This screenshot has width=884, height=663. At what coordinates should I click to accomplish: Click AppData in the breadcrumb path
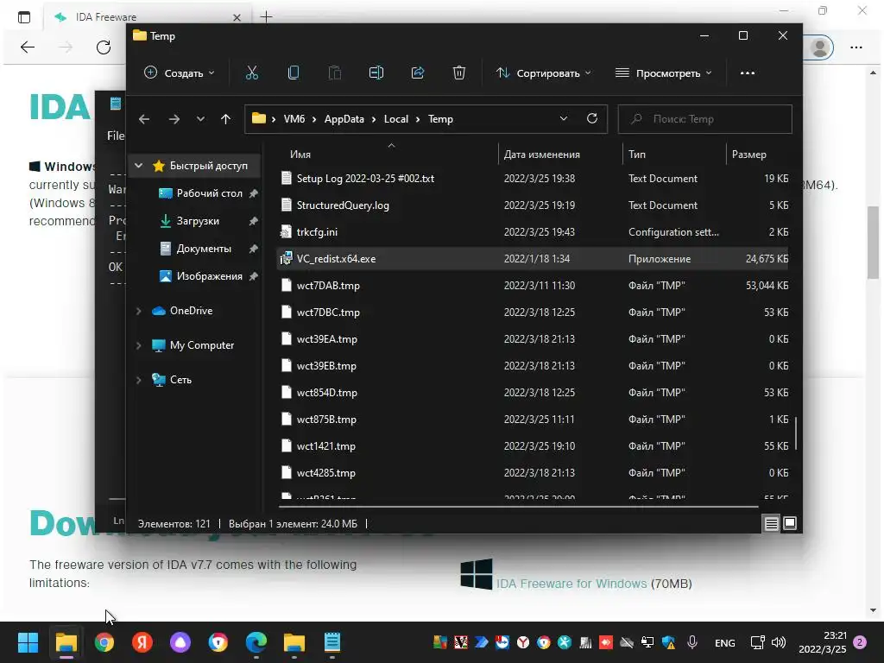point(344,119)
